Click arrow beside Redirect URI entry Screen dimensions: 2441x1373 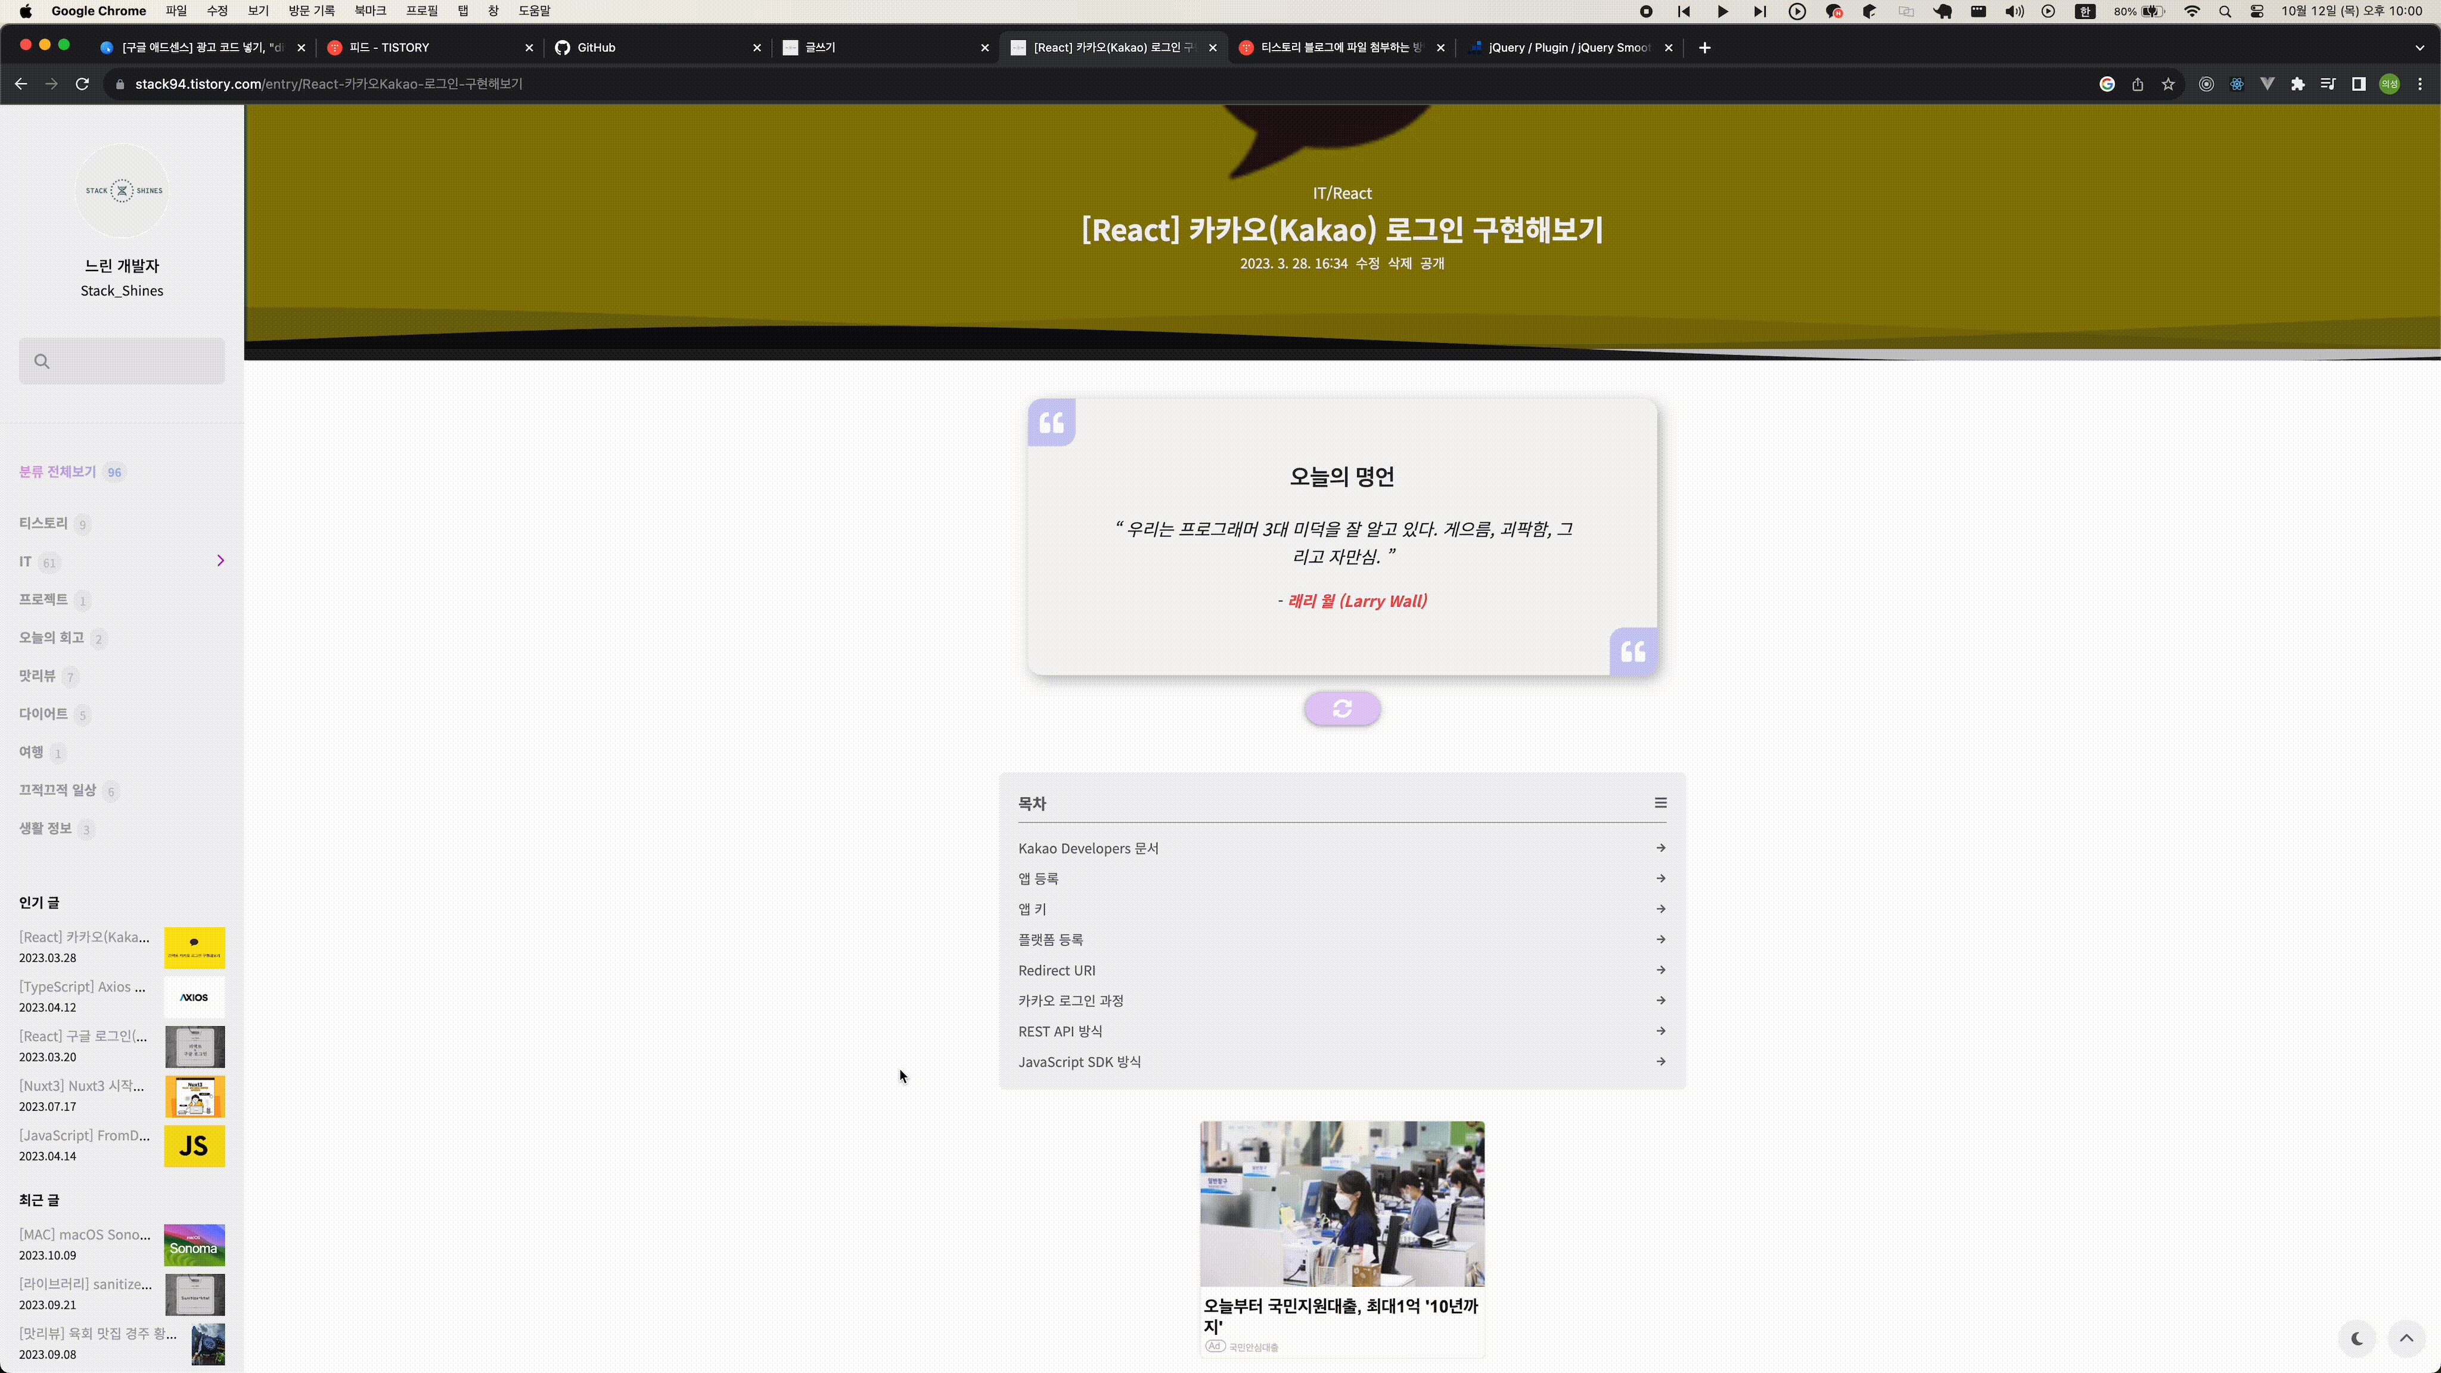click(1660, 970)
